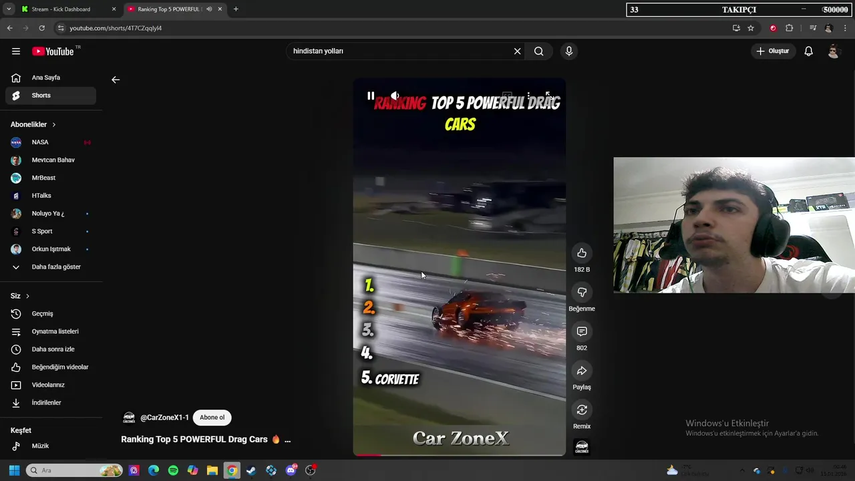Toggle captions on the Shorts player
The width and height of the screenshot is (855, 481).
point(507,96)
